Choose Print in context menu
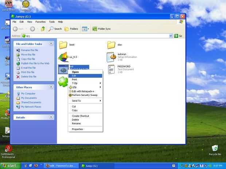Viewport: 226px width, 169px height. coord(85,80)
